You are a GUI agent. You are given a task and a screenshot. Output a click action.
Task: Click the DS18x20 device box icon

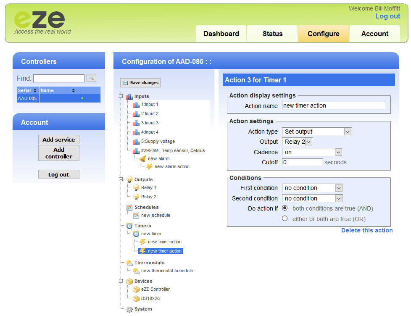pyautogui.click(x=136, y=299)
